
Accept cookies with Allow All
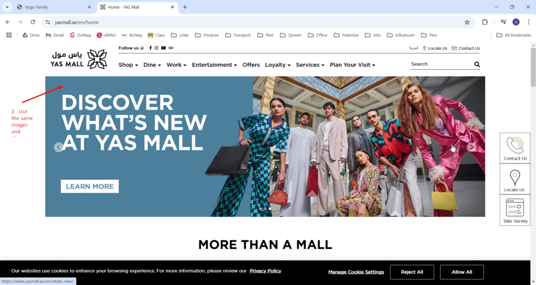[x=462, y=272]
